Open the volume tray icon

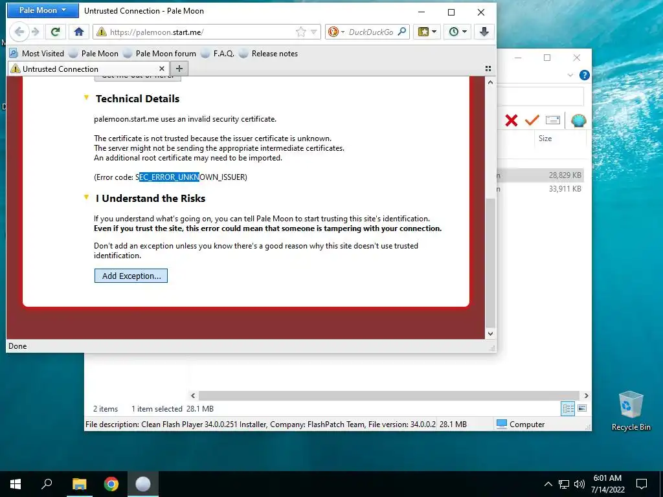click(x=579, y=484)
